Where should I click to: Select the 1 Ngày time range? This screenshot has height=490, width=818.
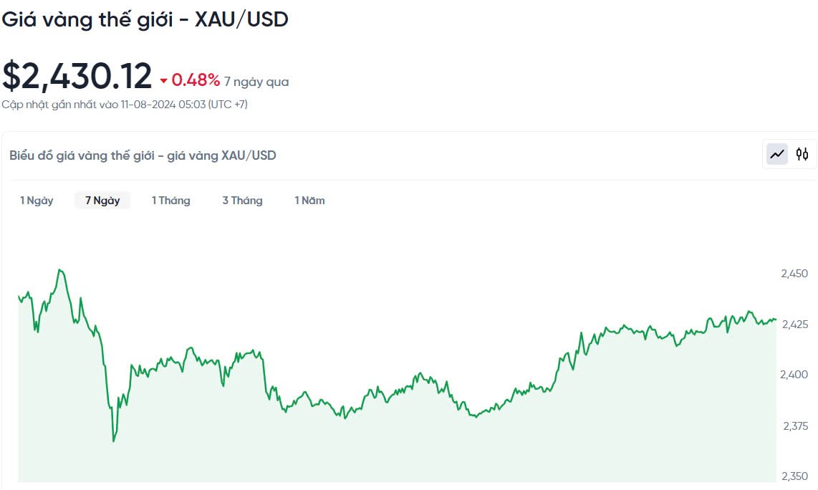37,201
